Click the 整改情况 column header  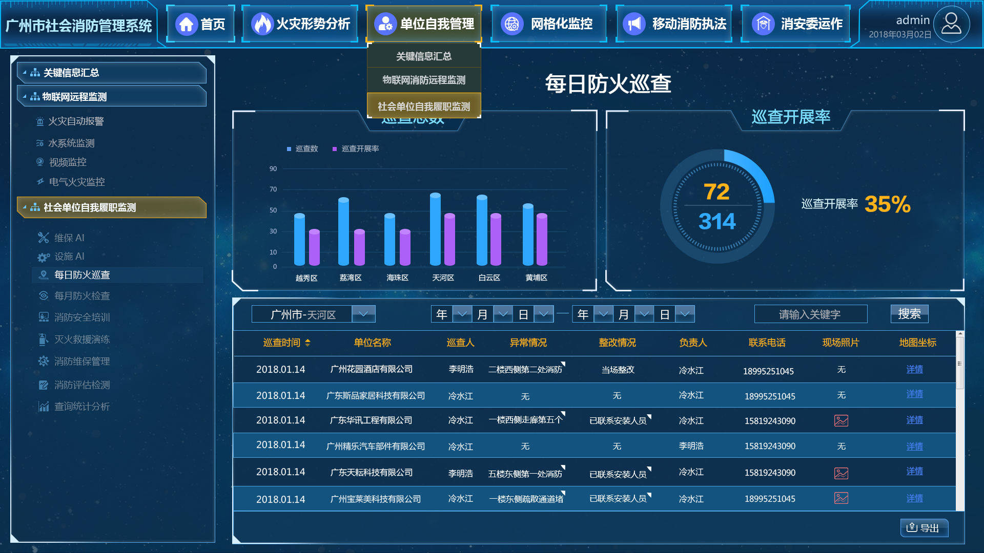(617, 343)
